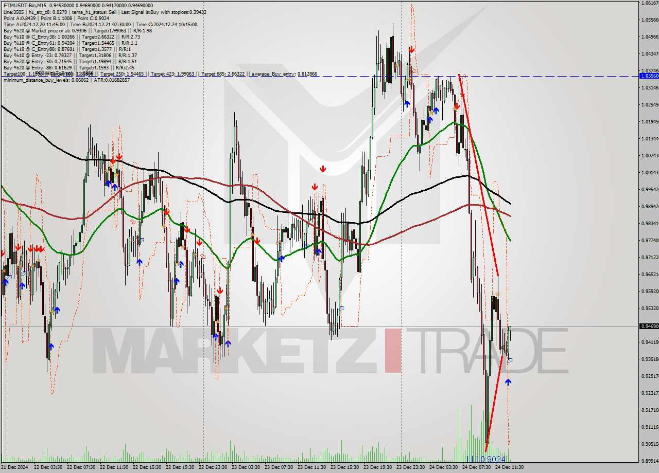Click the current price tag 0.9469 on price axis
The image size is (659, 473).
[648, 326]
